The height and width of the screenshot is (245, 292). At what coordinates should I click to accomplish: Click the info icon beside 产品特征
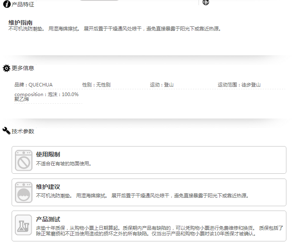point(7,4)
